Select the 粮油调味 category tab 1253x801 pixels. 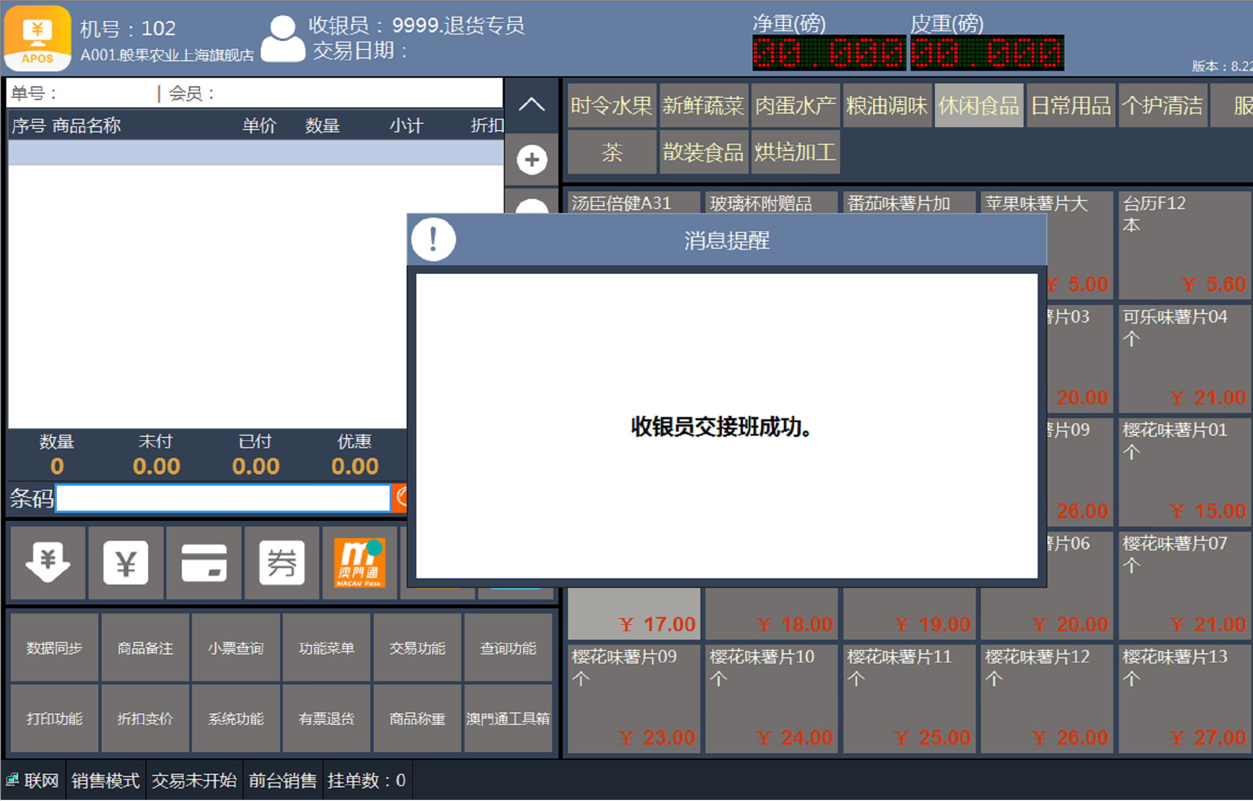[x=887, y=106]
